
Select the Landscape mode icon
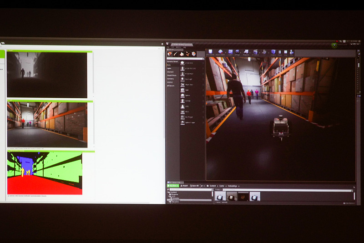(x=182, y=54)
